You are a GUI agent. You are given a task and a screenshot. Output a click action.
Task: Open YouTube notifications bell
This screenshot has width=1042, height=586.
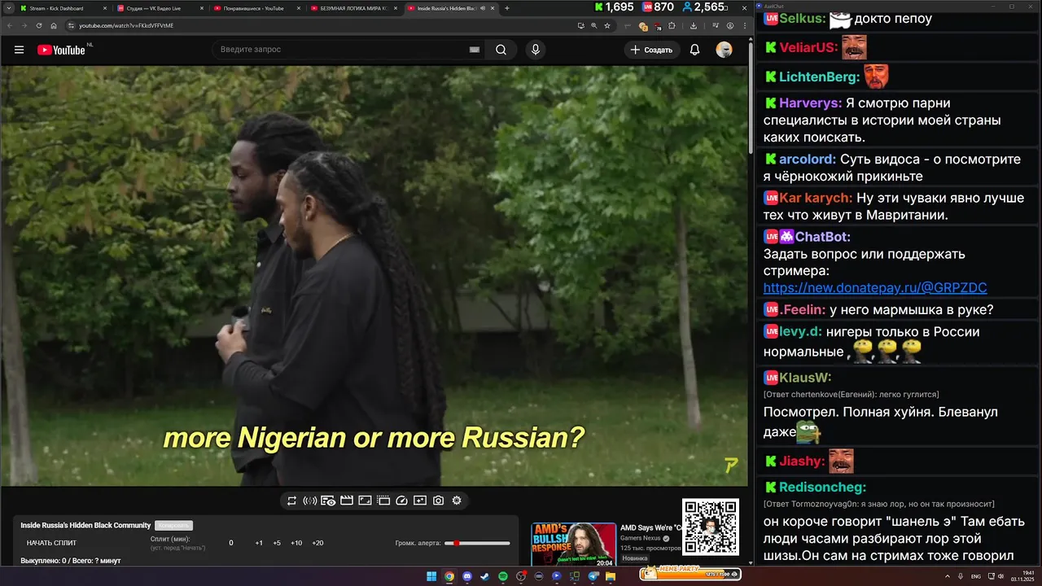click(694, 50)
